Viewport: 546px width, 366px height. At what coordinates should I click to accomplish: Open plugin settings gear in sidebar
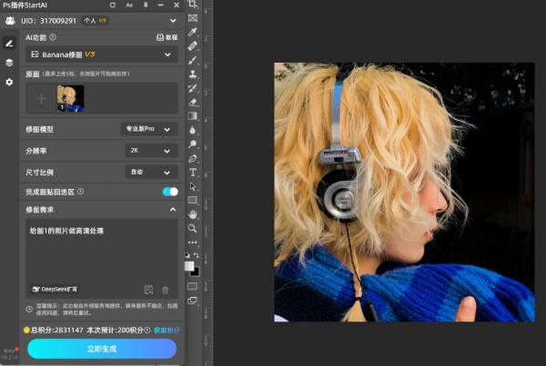coord(9,82)
